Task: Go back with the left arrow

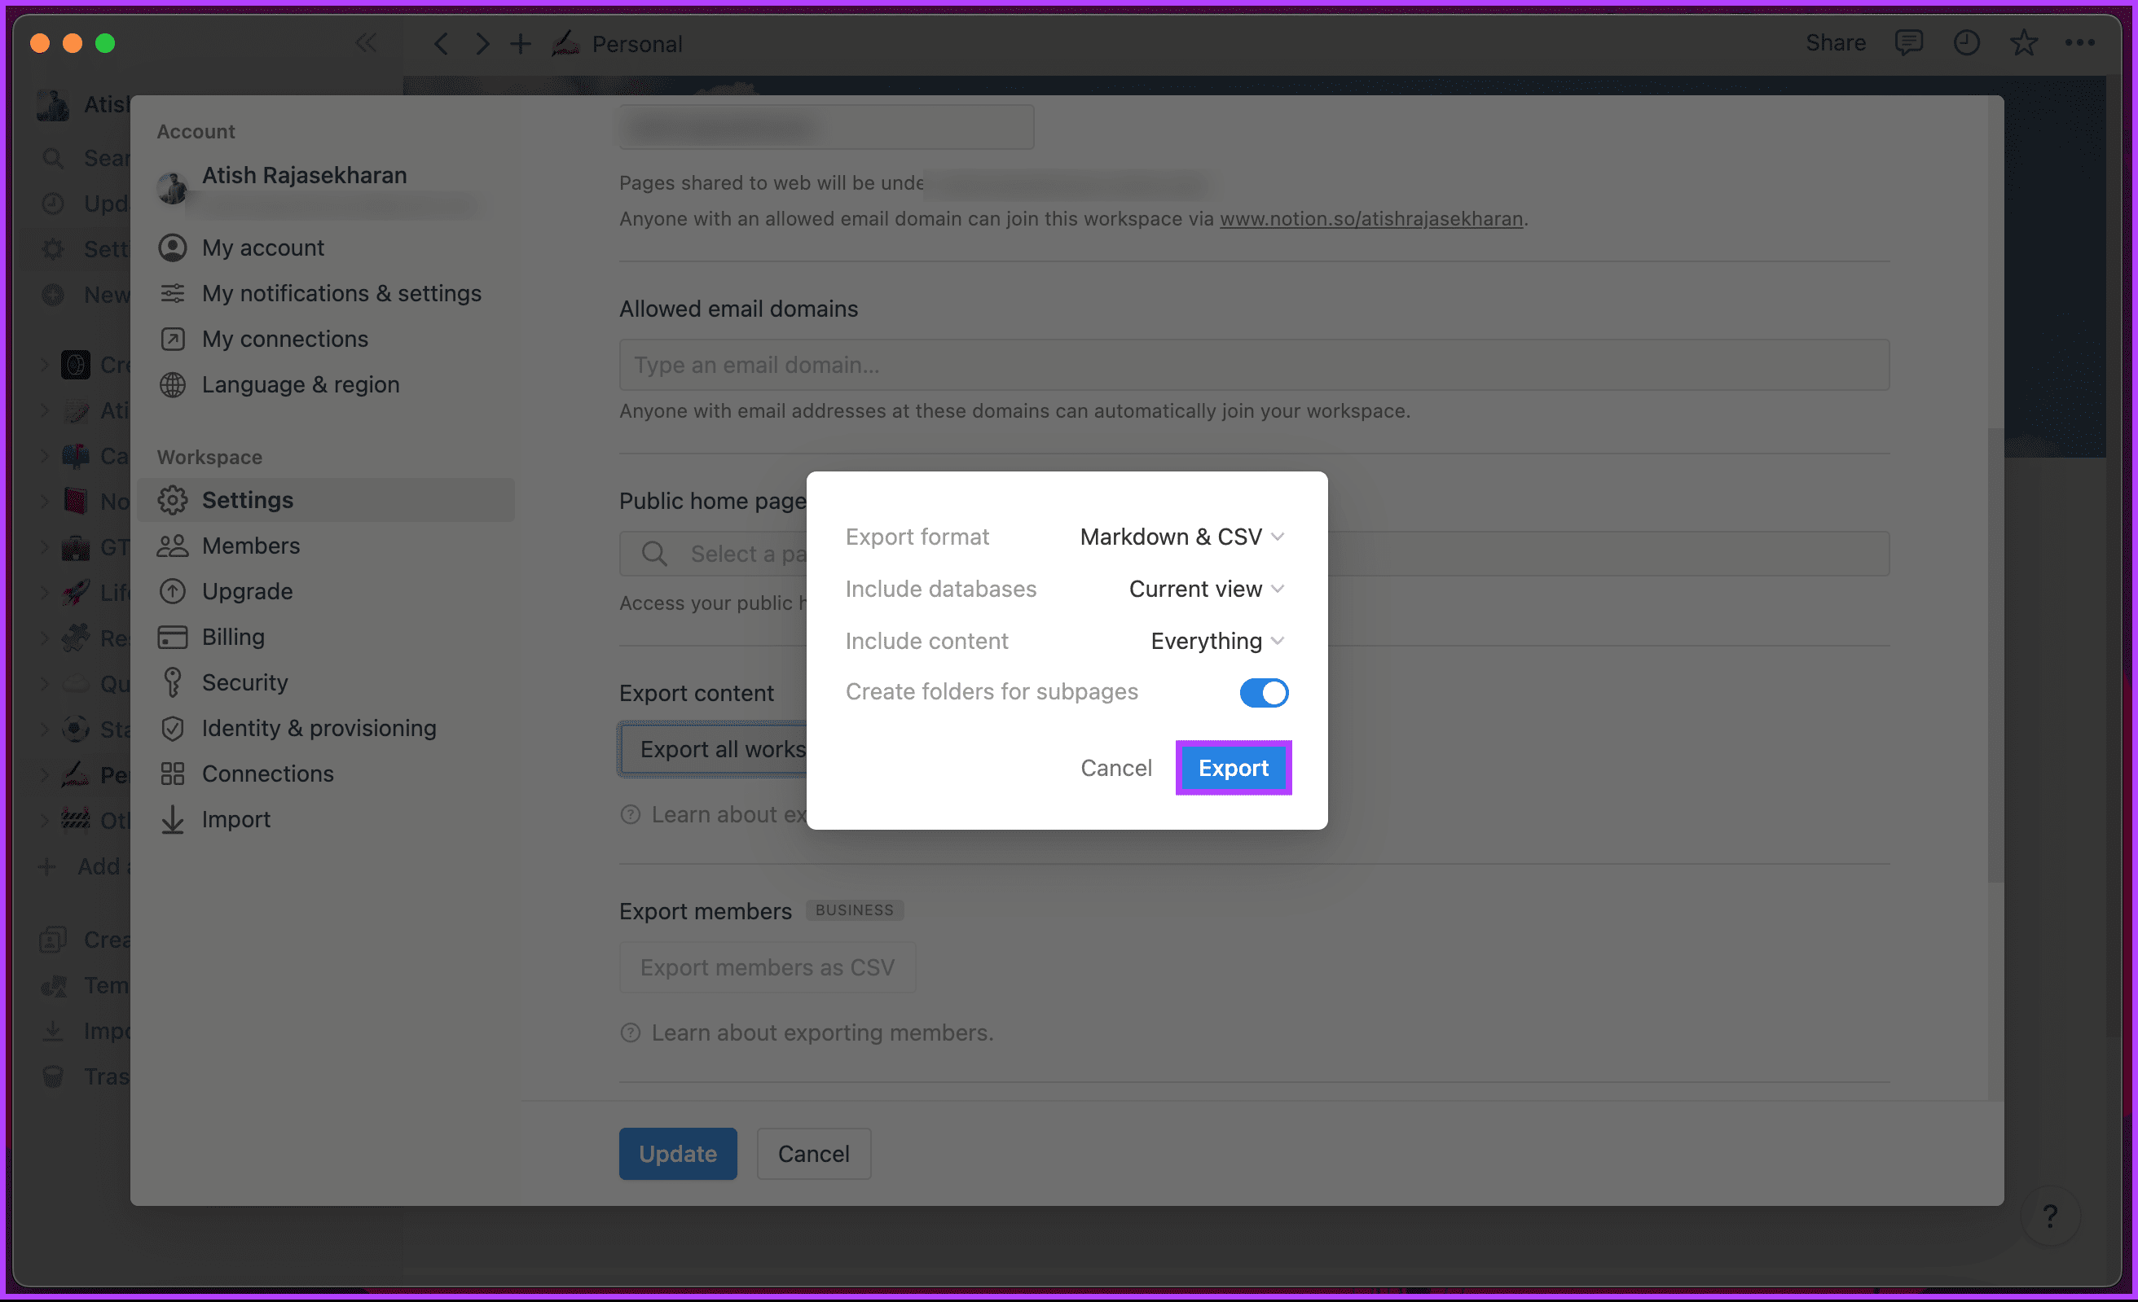Action: pyautogui.click(x=441, y=43)
